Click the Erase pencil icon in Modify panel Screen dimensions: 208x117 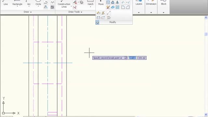108,7
